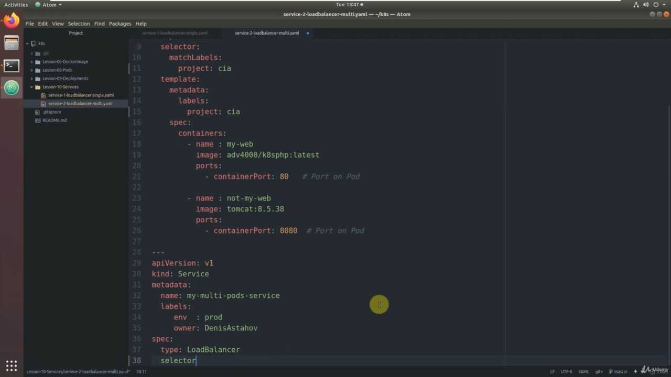Click Activities in the top bar

16,5
